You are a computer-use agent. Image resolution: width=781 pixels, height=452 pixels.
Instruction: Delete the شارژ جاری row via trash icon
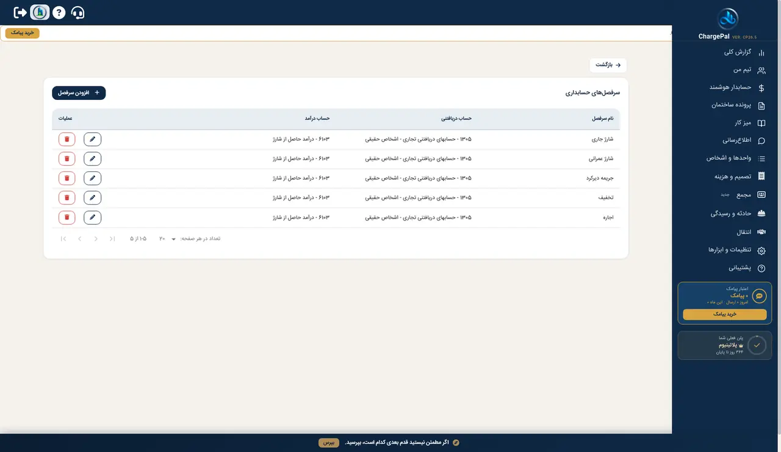tap(67, 139)
